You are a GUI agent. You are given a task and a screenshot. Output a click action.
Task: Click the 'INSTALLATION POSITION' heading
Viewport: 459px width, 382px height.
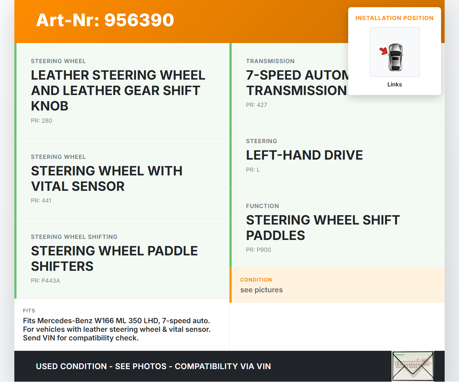coord(394,18)
